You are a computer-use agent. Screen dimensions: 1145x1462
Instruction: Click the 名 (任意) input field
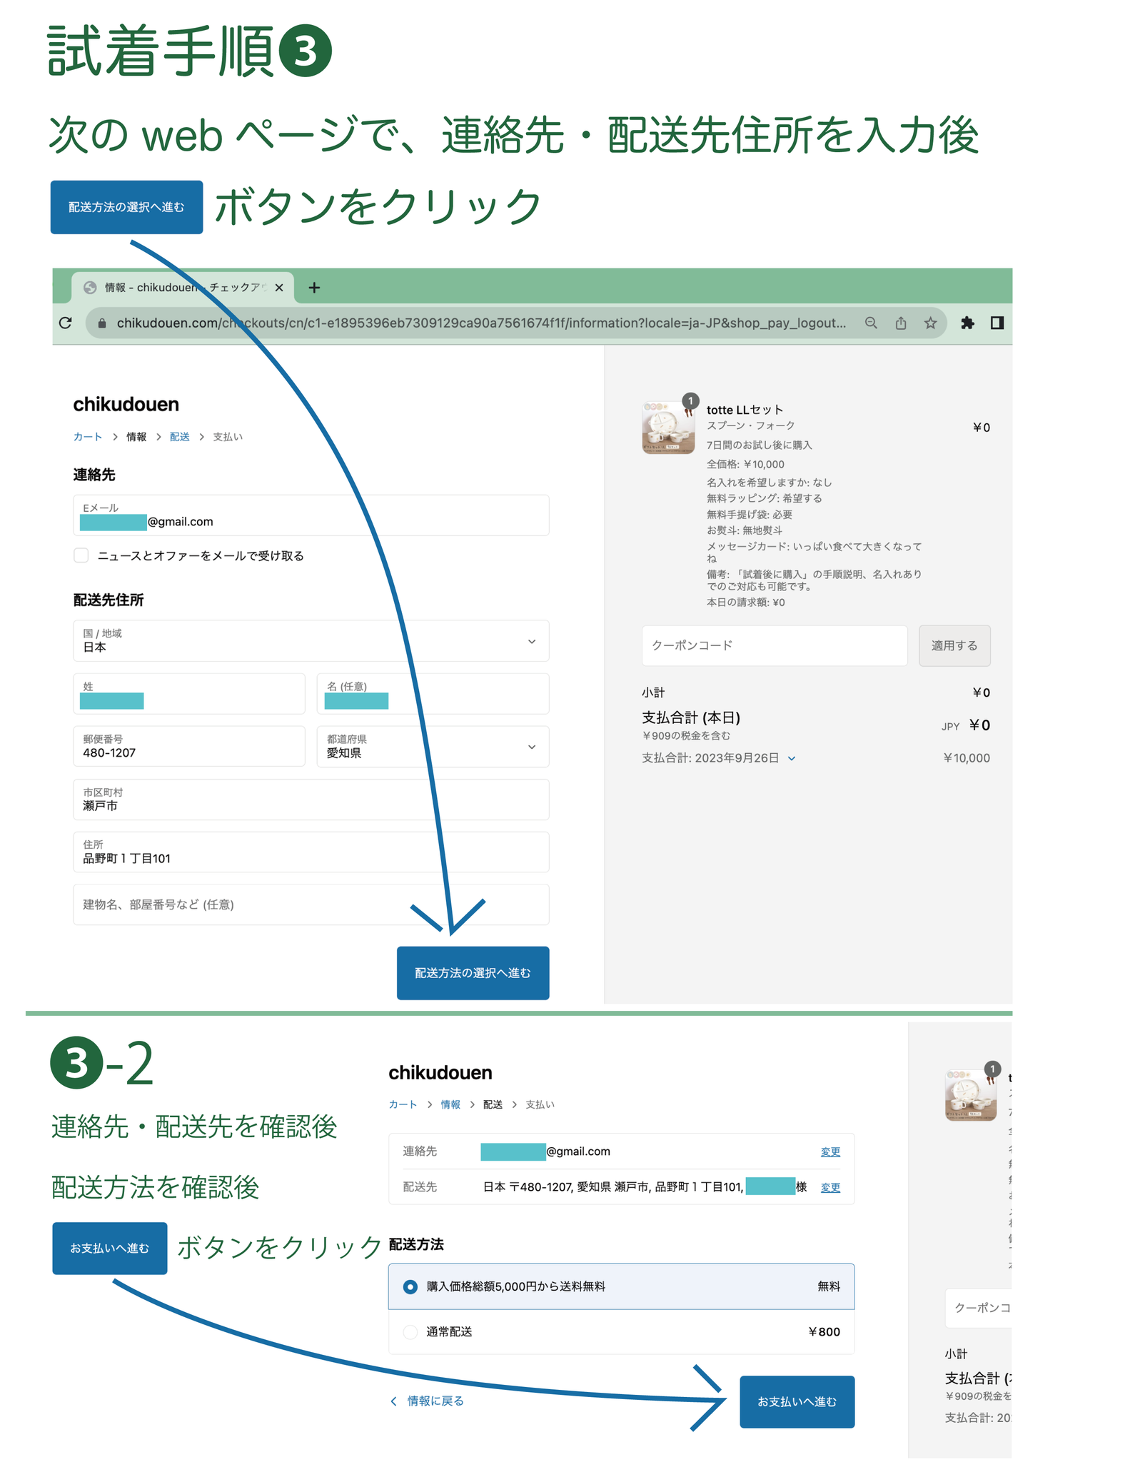coord(433,693)
